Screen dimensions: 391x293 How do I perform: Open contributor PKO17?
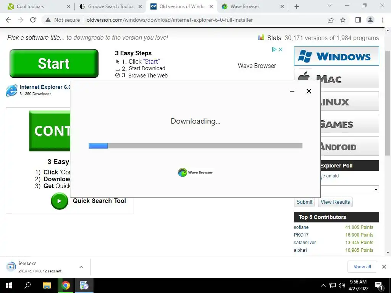(301, 235)
